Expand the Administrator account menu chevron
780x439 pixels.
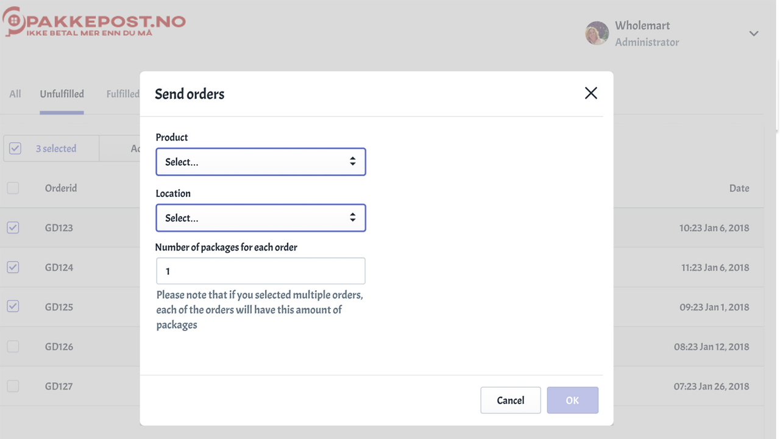coord(754,34)
